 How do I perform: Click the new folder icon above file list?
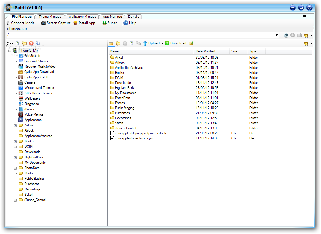pos(118,43)
